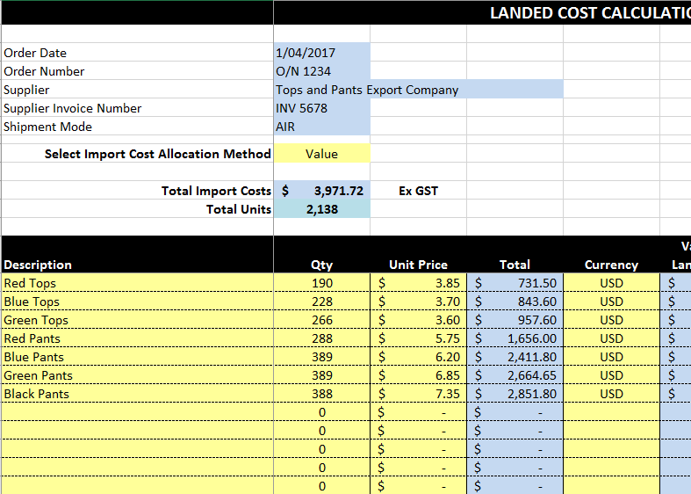The width and height of the screenshot is (691, 494).
Task: Select Blue Tops total 843.60
Action: click(515, 301)
